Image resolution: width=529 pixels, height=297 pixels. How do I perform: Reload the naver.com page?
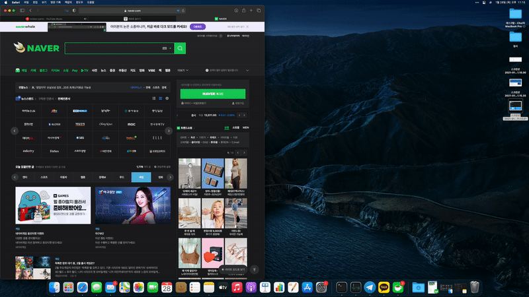pyautogui.click(x=183, y=11)
